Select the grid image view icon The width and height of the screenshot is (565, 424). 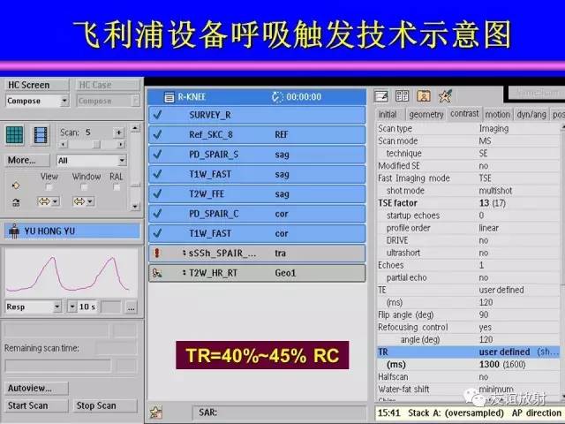[15, 135]
